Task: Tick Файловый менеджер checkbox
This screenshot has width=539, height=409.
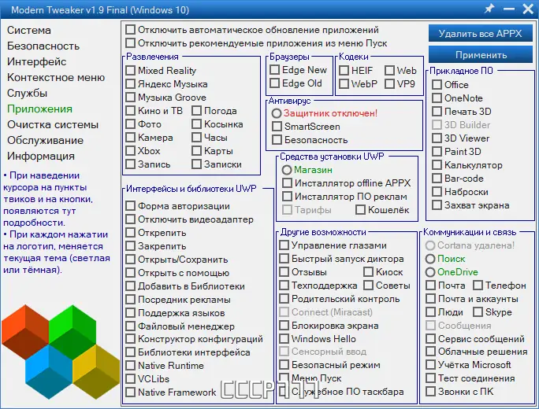Action: click(x=130, y=326)
